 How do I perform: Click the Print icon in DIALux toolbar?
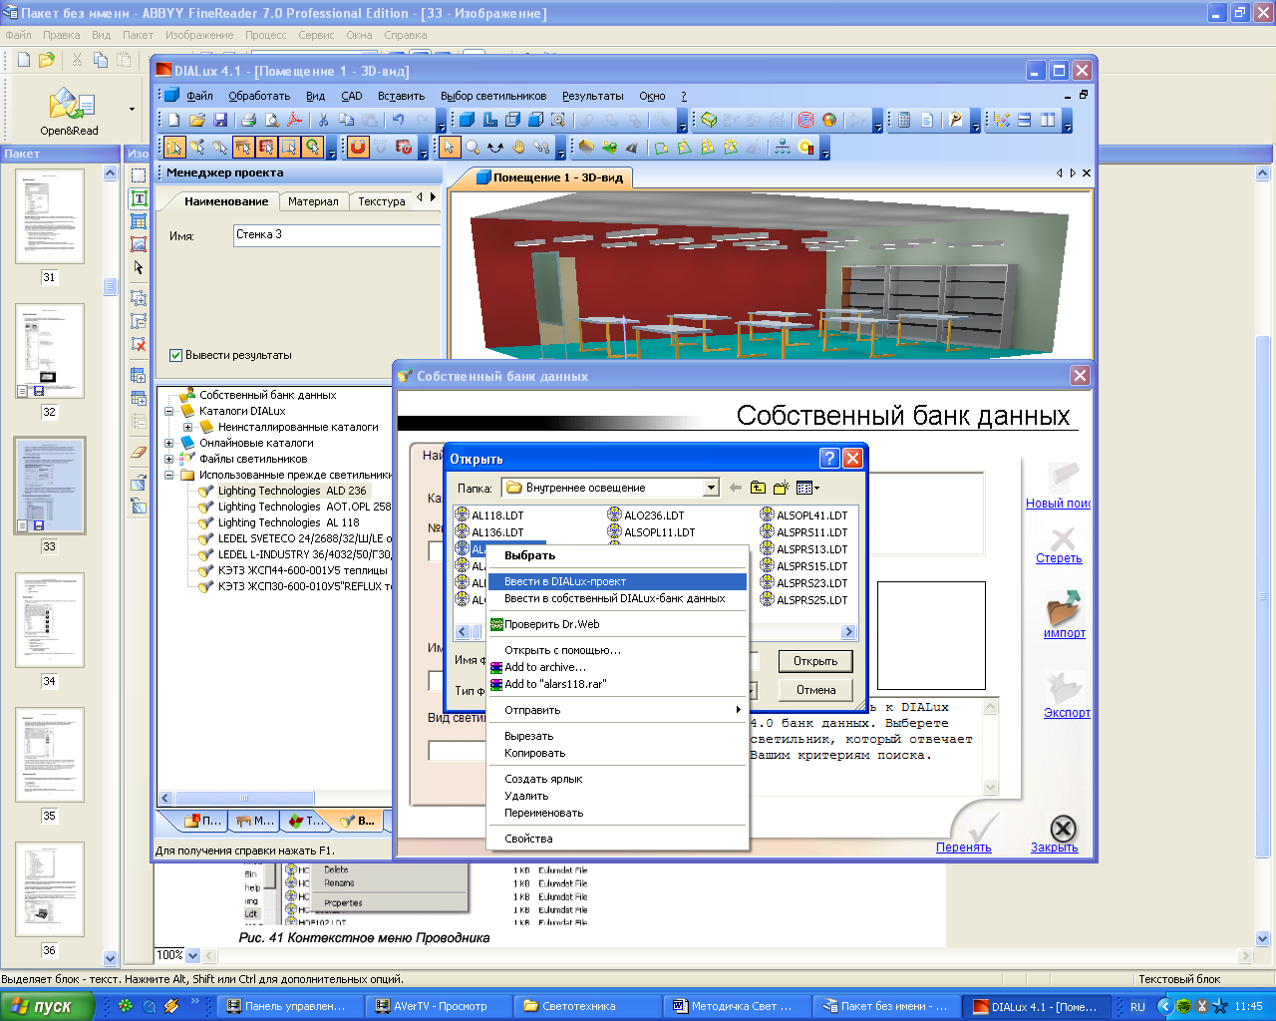(x=248, y=120)
